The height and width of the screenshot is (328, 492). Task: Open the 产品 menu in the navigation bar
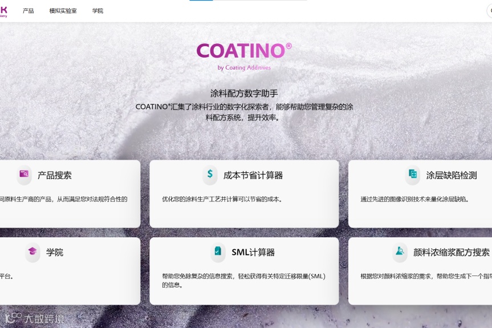click(29, 11)
